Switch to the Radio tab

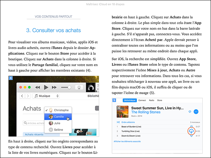[152, 100]
